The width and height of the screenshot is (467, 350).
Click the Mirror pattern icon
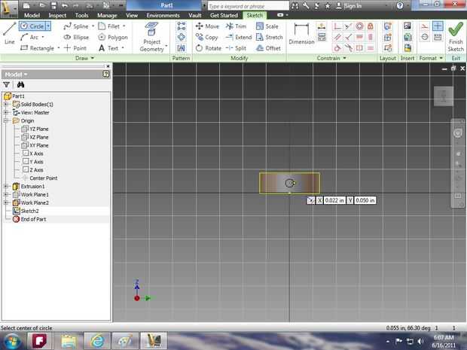tap(181, 48)
